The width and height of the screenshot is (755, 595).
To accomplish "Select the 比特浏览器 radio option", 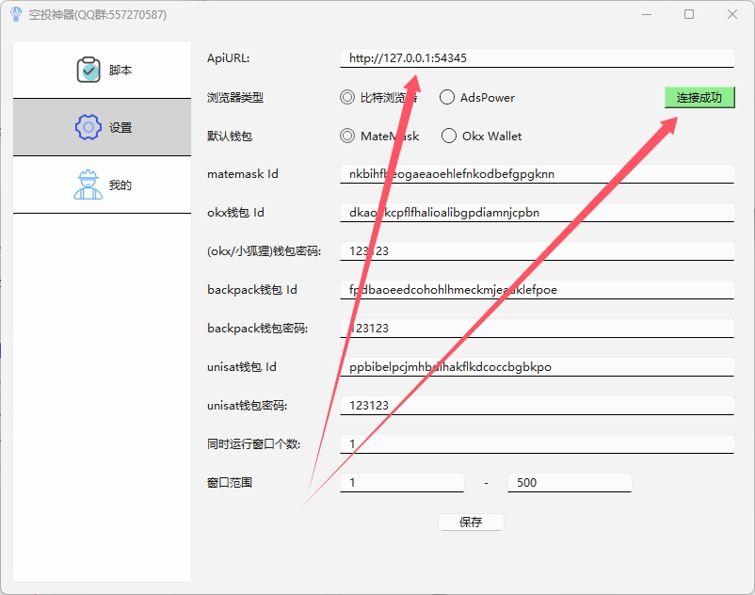I will [347, 97].
